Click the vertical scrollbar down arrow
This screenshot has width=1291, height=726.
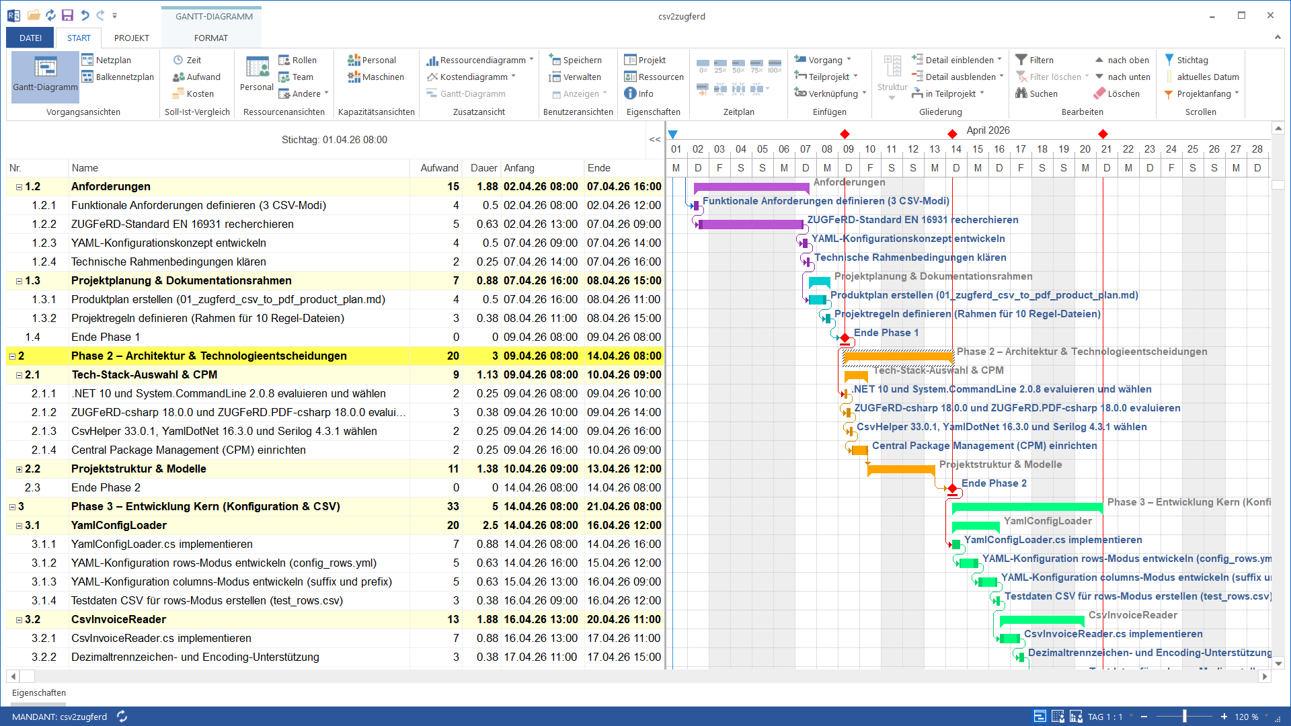(1278, 662)
